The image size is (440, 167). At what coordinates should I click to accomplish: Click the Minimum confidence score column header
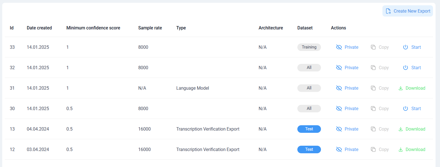pyautogui.click(x=93, y=28)
